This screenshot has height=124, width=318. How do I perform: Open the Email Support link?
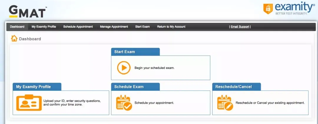coord(240,27)
